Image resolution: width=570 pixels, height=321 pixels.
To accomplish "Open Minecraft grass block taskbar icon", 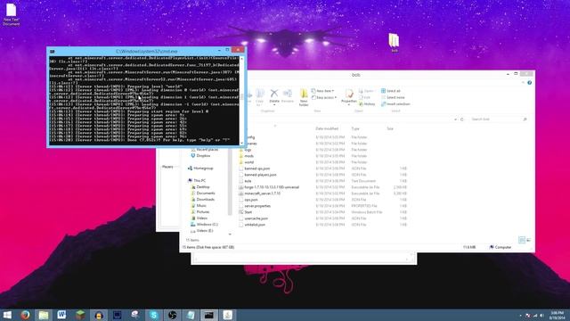I will (80, 315).
